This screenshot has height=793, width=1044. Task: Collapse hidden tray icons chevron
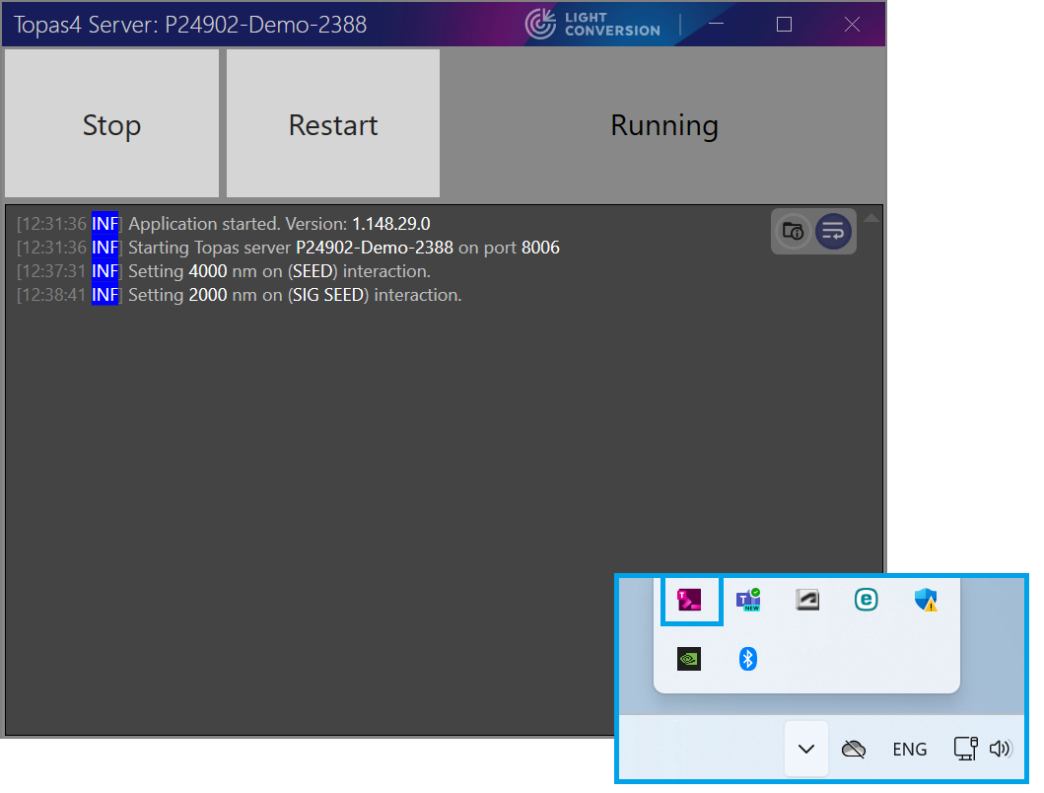806,749
